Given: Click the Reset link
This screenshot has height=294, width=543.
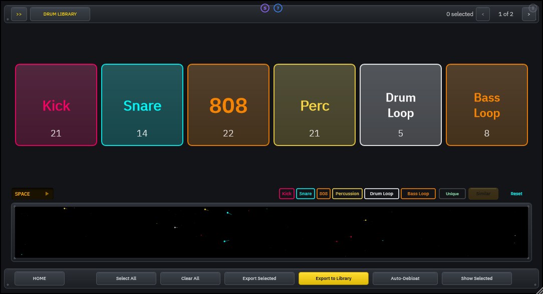Looking at the screenshot, I should pyautogui.click(x=516, y=194).
